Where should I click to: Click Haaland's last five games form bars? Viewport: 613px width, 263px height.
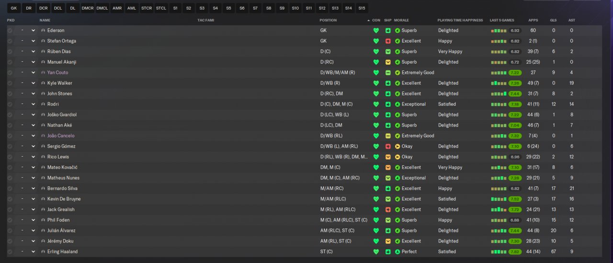(499, 252)
